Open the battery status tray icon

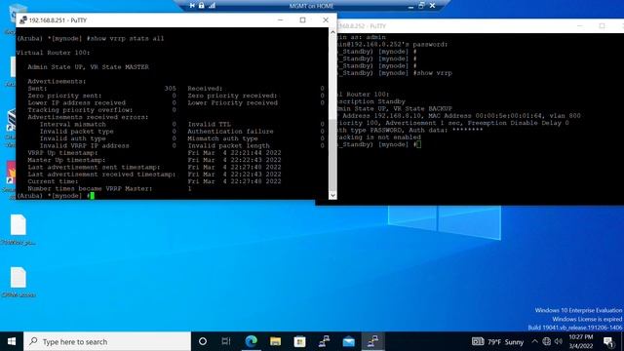pyautogui.click(x=478, y=341)
